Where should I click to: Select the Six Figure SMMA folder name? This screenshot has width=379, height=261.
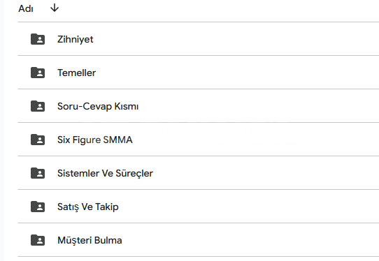pyautogui.click(x=95, y=140)
